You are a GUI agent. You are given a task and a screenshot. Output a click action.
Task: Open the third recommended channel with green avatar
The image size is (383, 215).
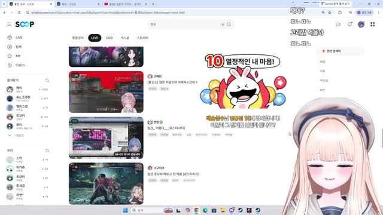click(28, 178)
